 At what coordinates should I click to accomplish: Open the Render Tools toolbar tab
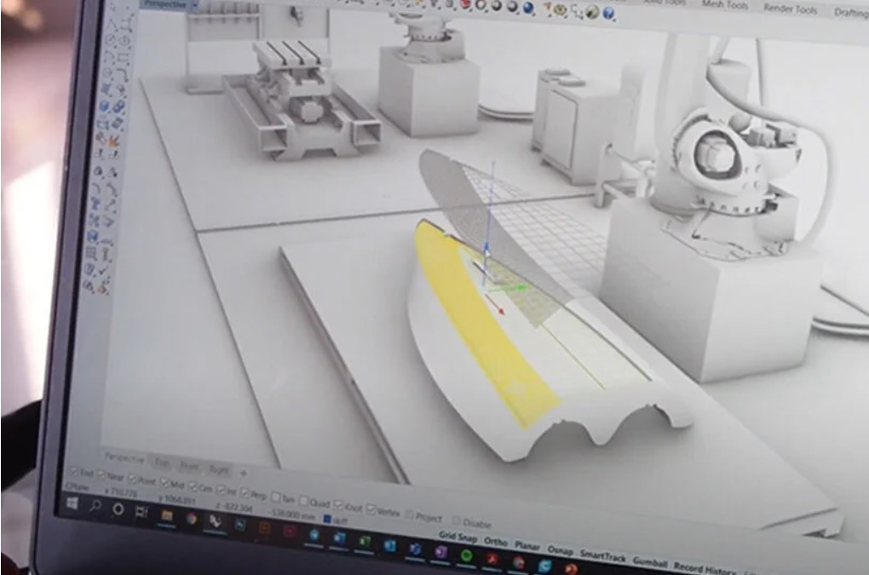pyautogui.click(x=791, y=9)
